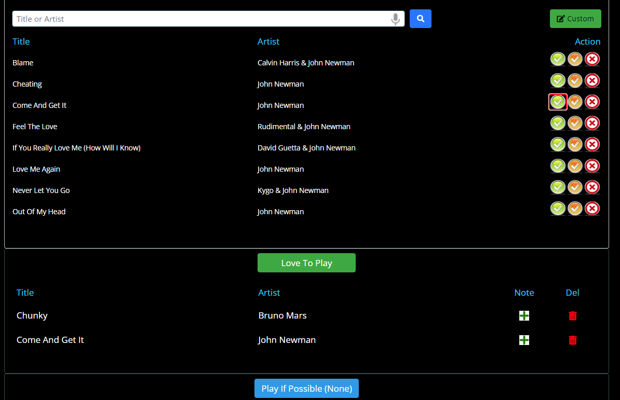
Task: Click the microphone icon for voice search
Action: tap(395, 19)
